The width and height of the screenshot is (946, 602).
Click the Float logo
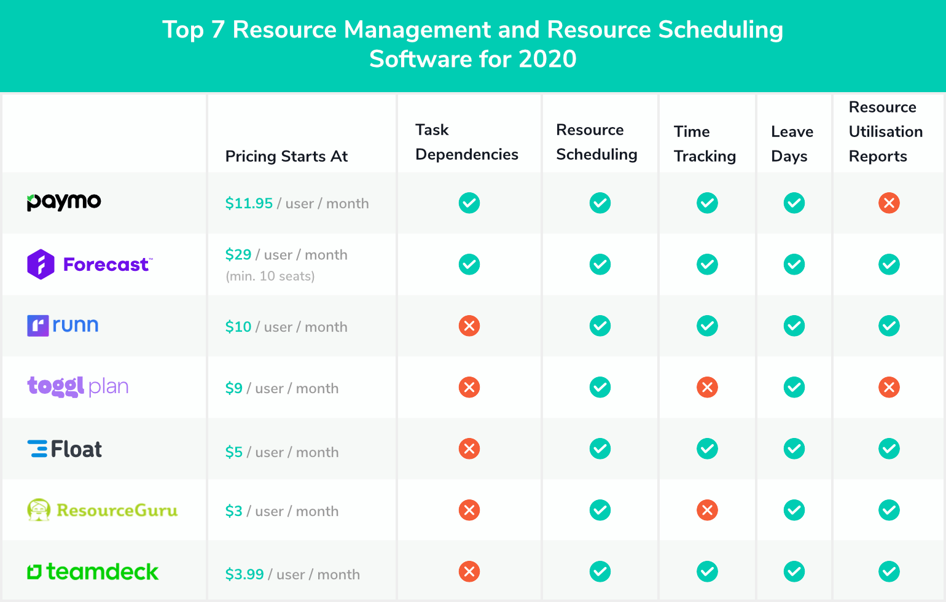tap(64, 448)
